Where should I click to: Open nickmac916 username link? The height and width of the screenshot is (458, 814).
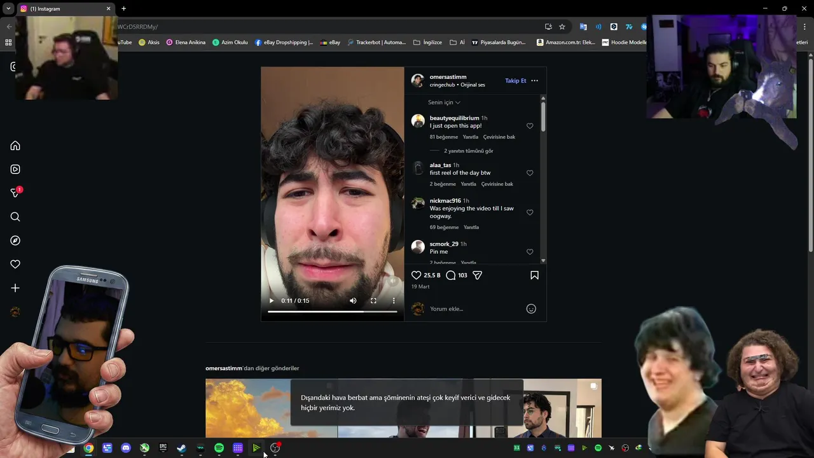coord(445,201)
